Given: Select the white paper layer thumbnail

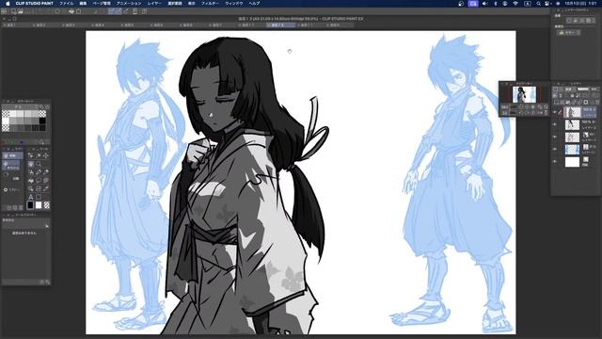Looking at the screenshot, I should click(572, 161).
